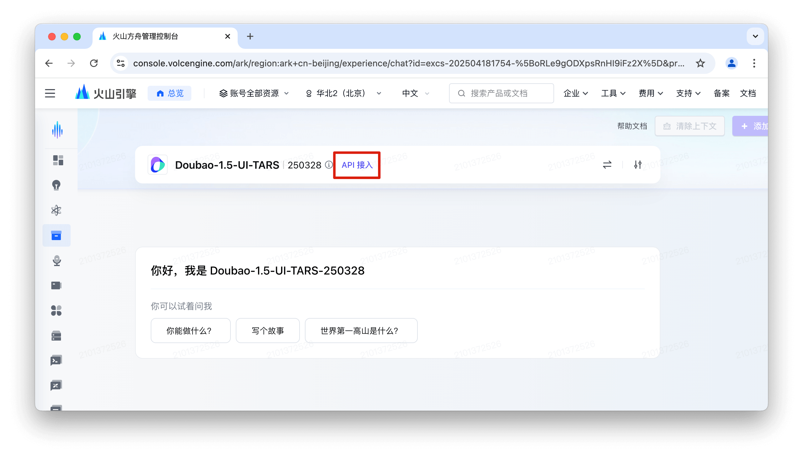
Task: Open the atom-shaped sidebar icon
Action: click(56, 210)
